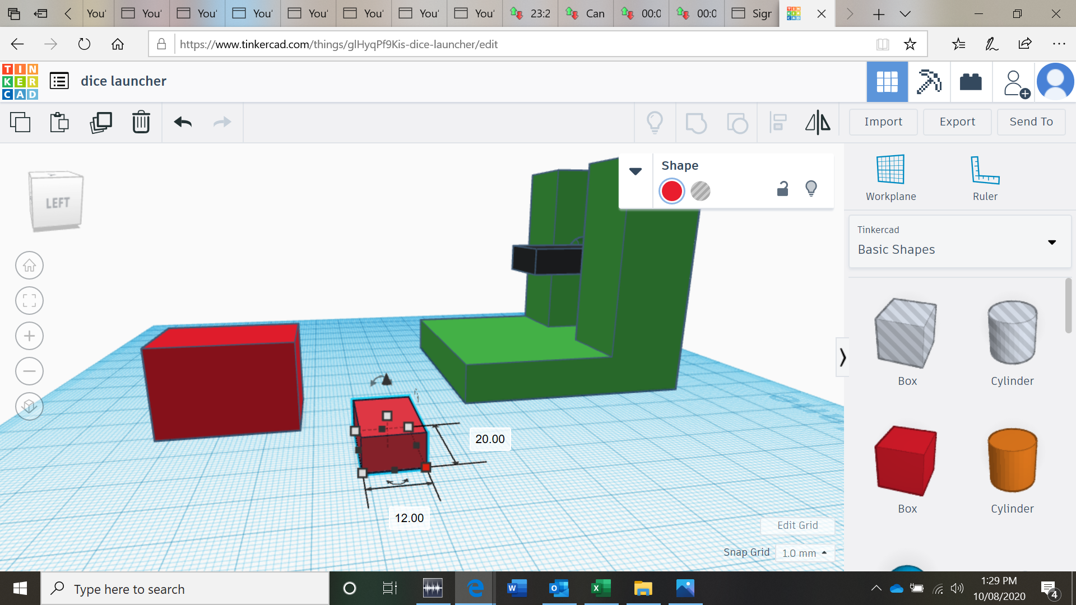
Task: Redo the last undone action
Action: click(x=222, y=122)
